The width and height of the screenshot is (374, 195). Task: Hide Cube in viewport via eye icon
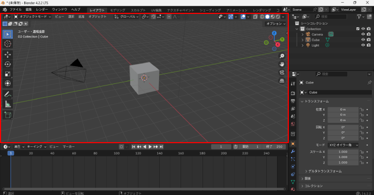click(x=363, y=40)
